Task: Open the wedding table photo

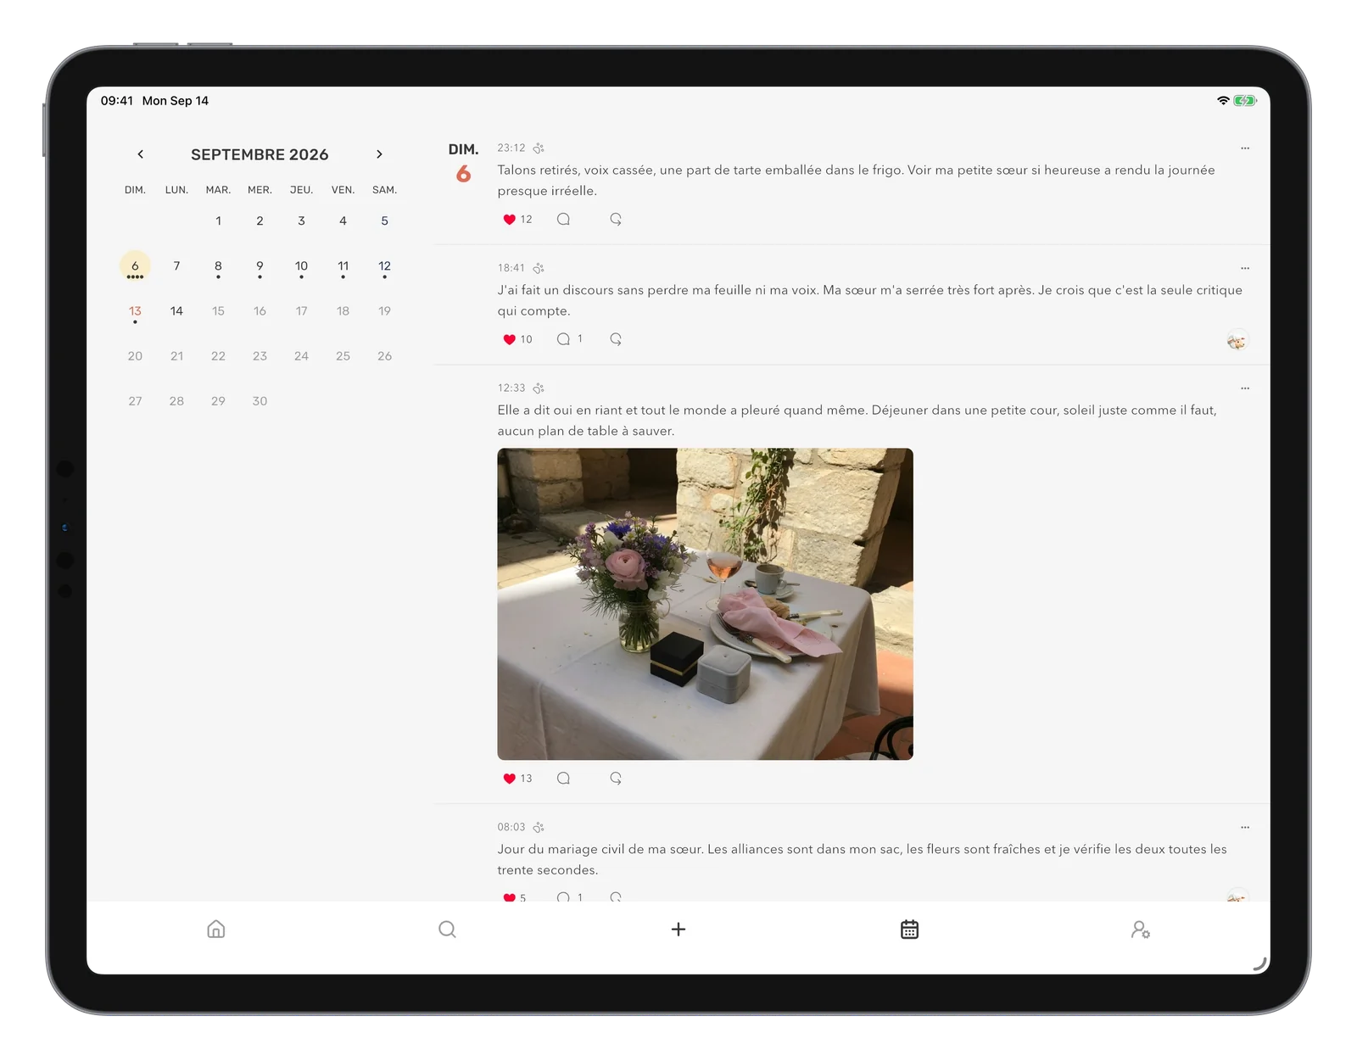Action: [705, 604]
